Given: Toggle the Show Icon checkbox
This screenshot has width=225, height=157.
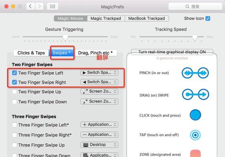Looking at the screenshot, I should click(208, 18).
